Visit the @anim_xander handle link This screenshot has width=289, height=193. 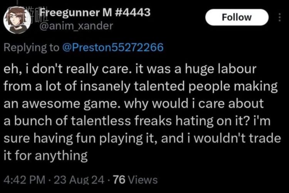[x=76, y=26]
